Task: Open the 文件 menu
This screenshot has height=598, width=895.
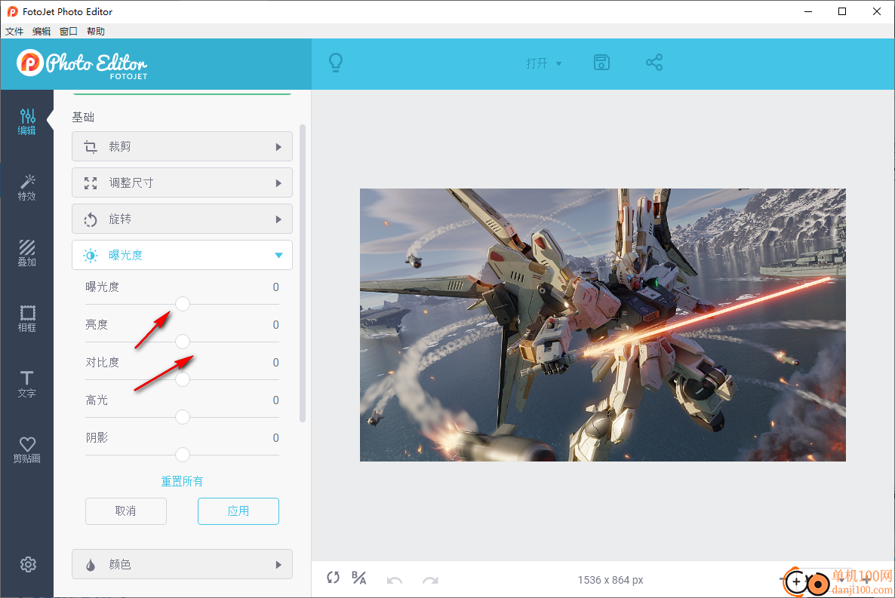Action: (x=14, y=32)
